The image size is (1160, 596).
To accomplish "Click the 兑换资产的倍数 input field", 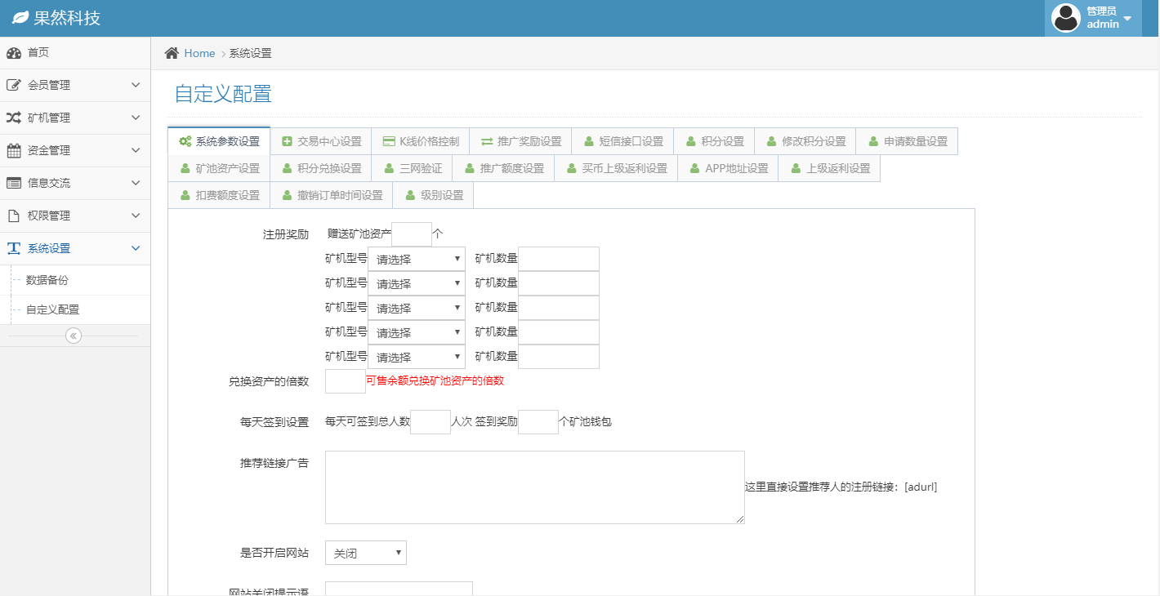I will tap(346, 381).
